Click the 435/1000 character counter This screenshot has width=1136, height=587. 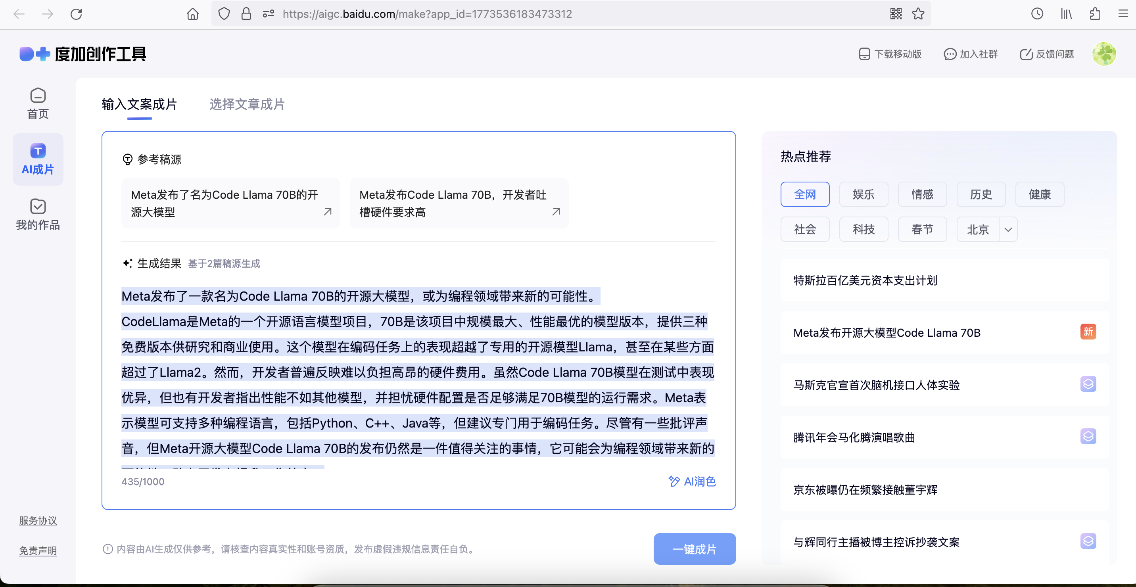[x=143, y=481]
